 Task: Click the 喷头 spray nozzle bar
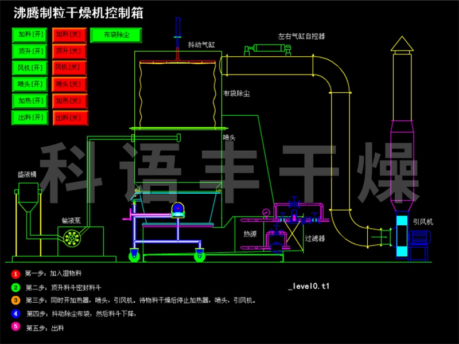click(x=156, y=138)
